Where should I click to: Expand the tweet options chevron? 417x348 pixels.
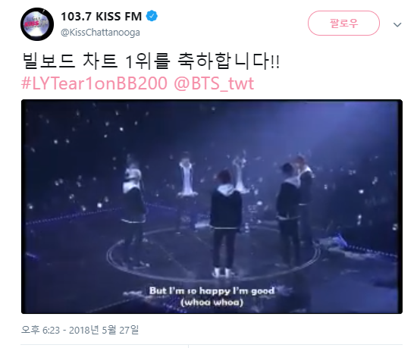(x=397, y=25)
